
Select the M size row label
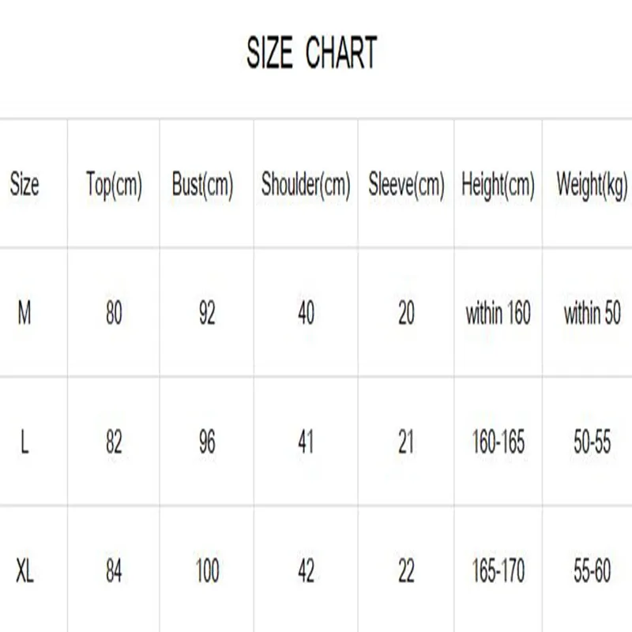click(24, 314)
